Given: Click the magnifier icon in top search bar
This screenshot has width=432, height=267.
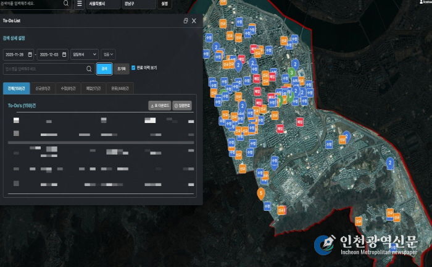Looking at the screenshot, I should pyautogui.click(x=66, y=4).
